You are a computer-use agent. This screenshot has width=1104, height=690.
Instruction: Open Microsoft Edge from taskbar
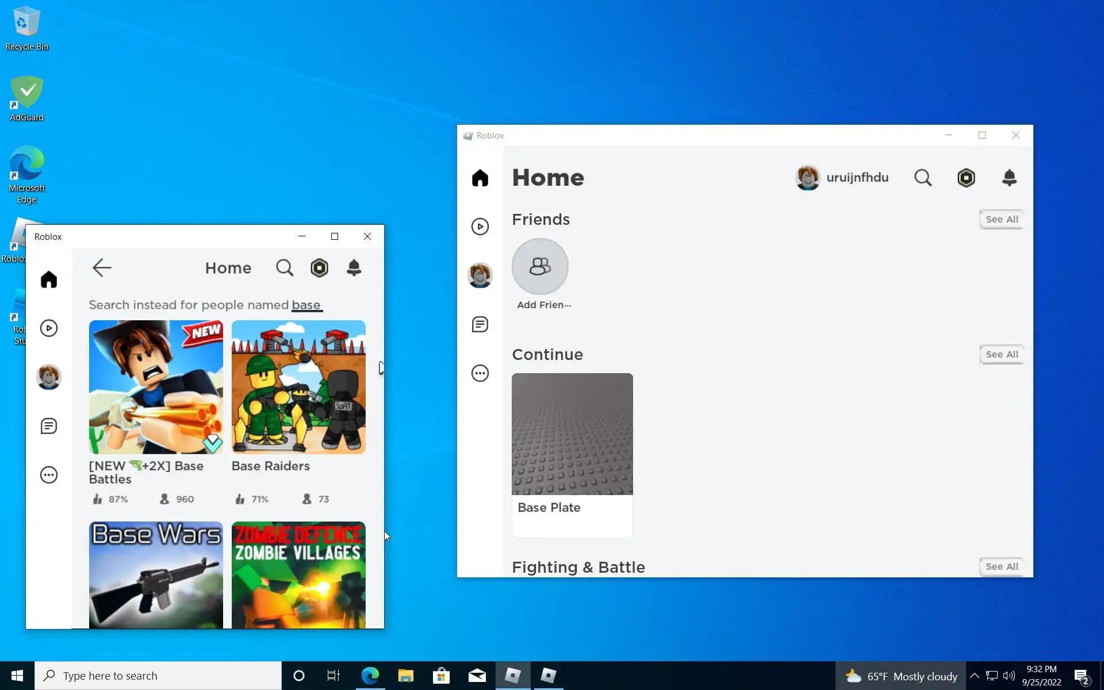click(x=370, y=676)
